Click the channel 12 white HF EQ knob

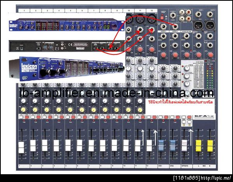coord(151,68)
